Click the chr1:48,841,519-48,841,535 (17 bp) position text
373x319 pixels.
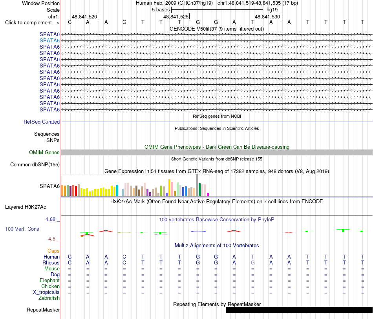(258, 3)
